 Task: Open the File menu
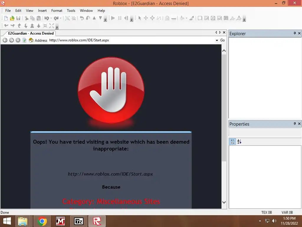tap(8, 11)
